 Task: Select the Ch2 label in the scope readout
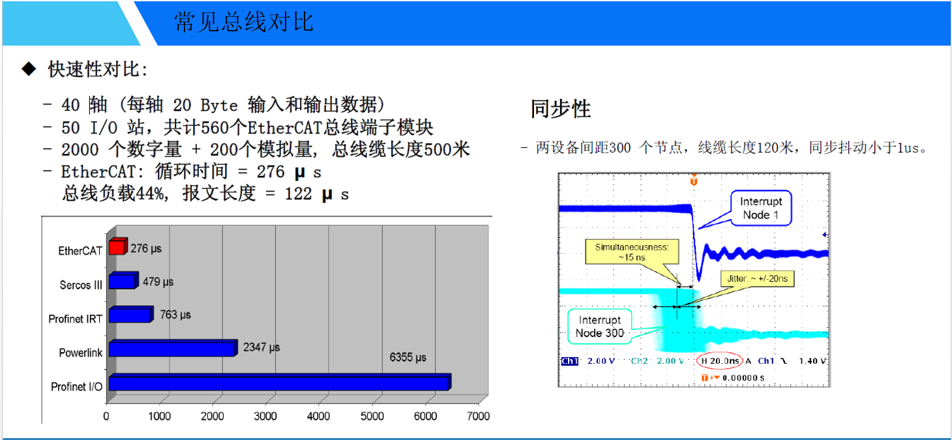click(x=639, y=361)
